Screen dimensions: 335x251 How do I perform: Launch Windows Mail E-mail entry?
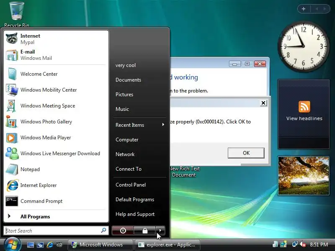(x=56, y=55)
